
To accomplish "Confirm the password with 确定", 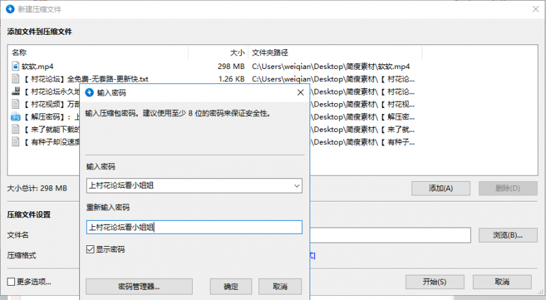I will (x=231, y=286).
